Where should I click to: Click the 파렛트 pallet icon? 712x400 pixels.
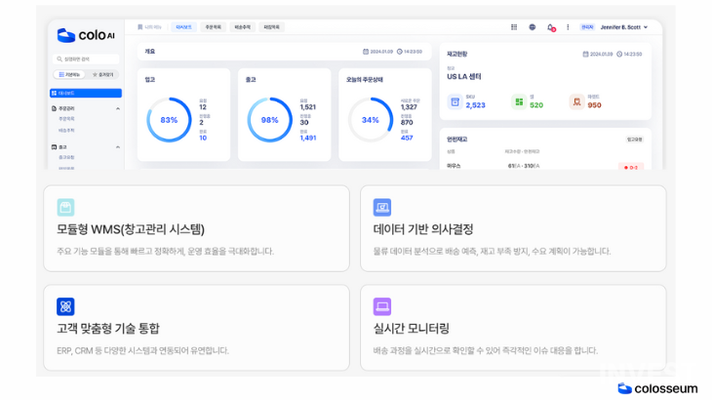576,101
